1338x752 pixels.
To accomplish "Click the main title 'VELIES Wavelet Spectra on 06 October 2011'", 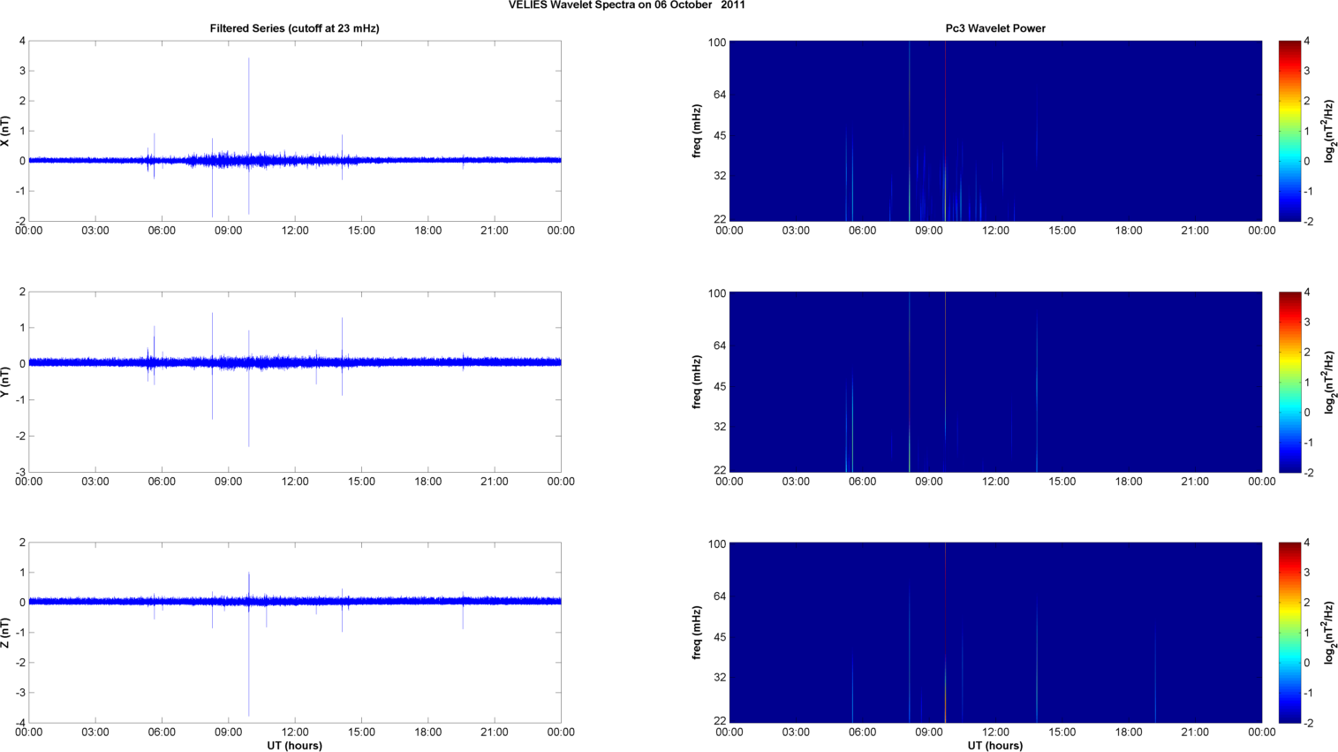I will point(626,5).
